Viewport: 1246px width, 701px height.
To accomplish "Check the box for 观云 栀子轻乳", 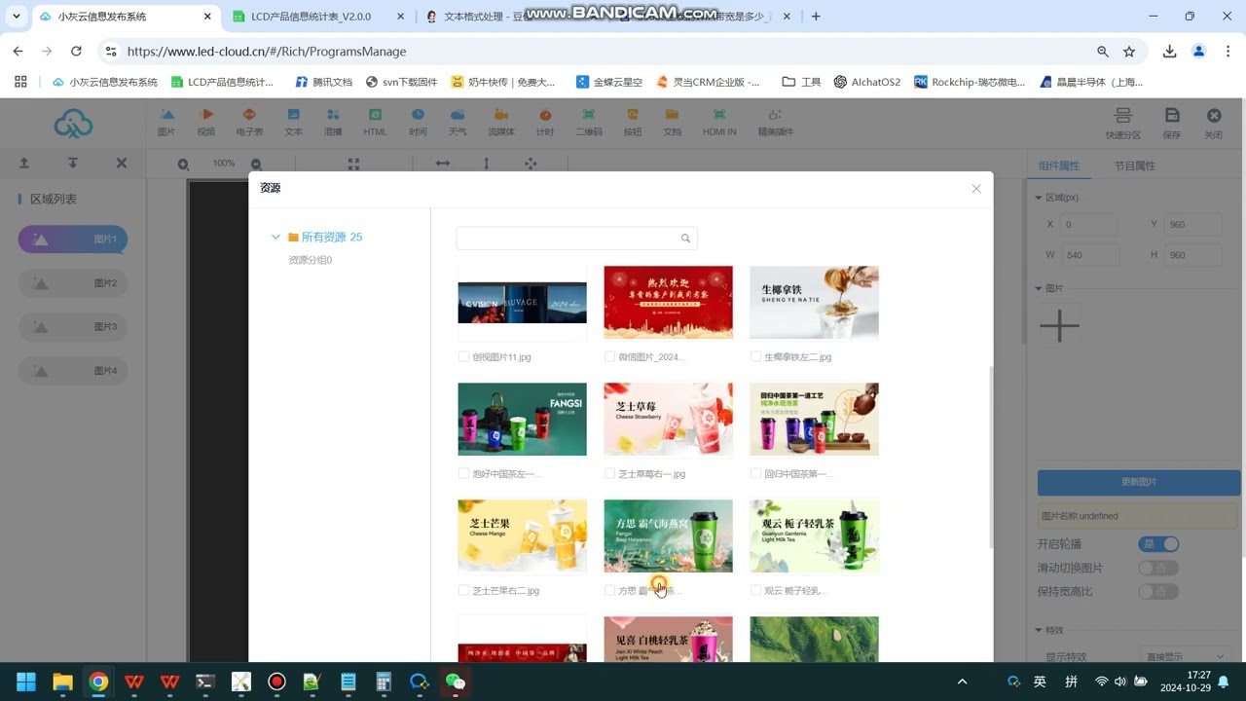I will (x=755, y=591).
